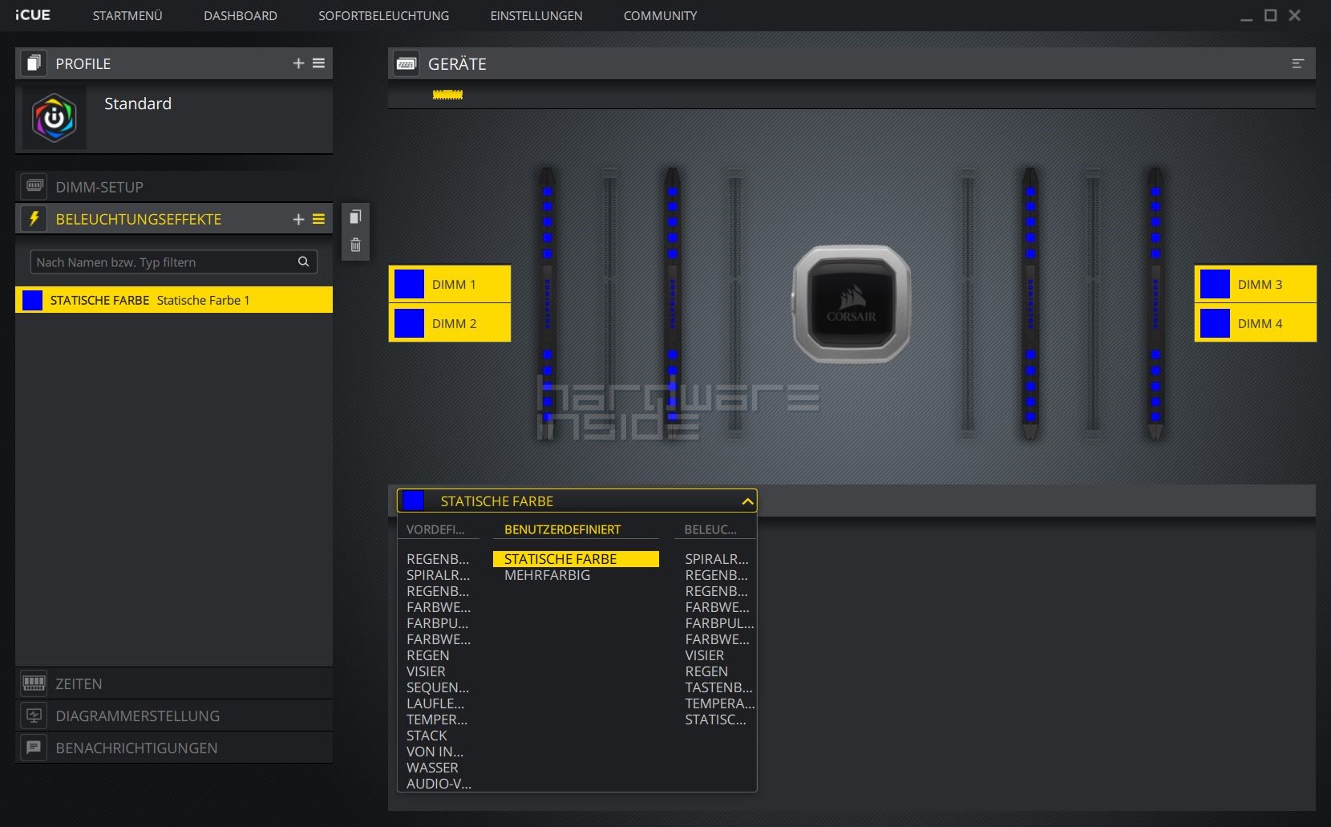Click the Diagrammerstellung monitor icon
The width and height of the screenshot is (1331, 827).
coord(34,715)
